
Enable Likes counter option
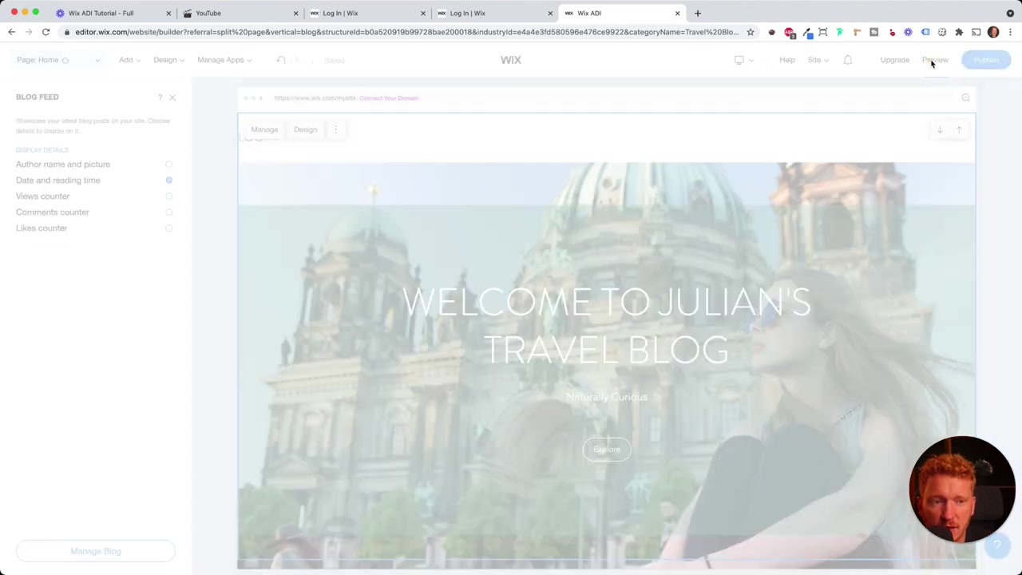click(x=168, y=228)
